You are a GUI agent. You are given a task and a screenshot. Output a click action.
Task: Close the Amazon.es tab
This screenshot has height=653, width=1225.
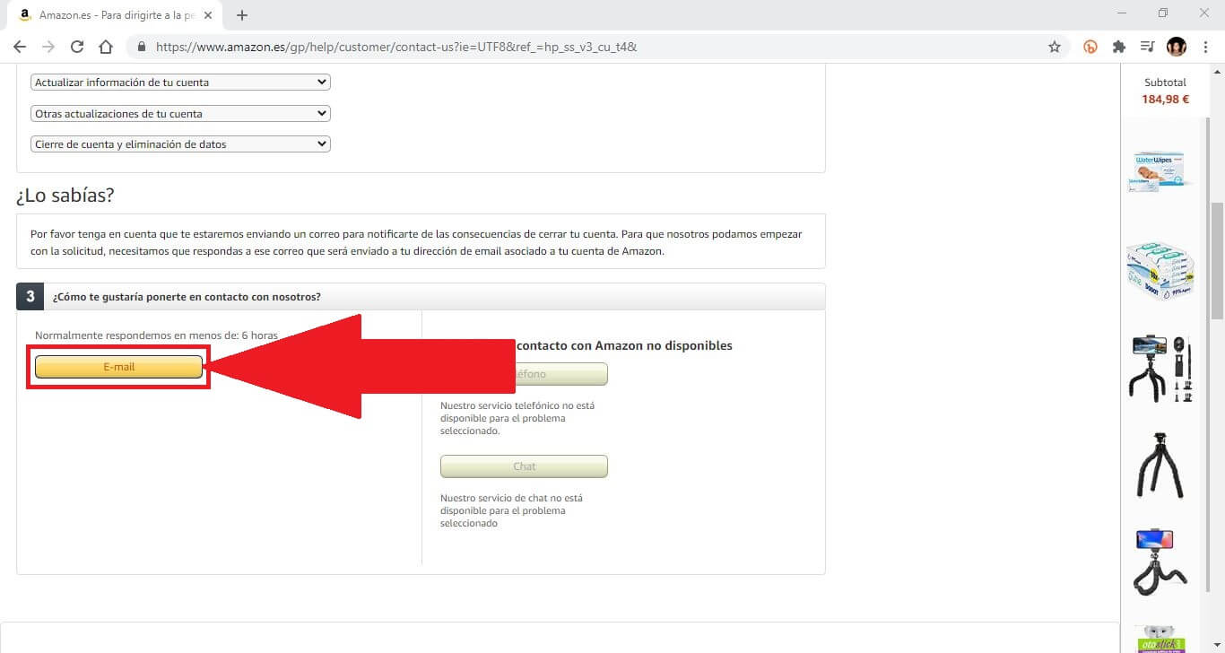tap(208, 15)
